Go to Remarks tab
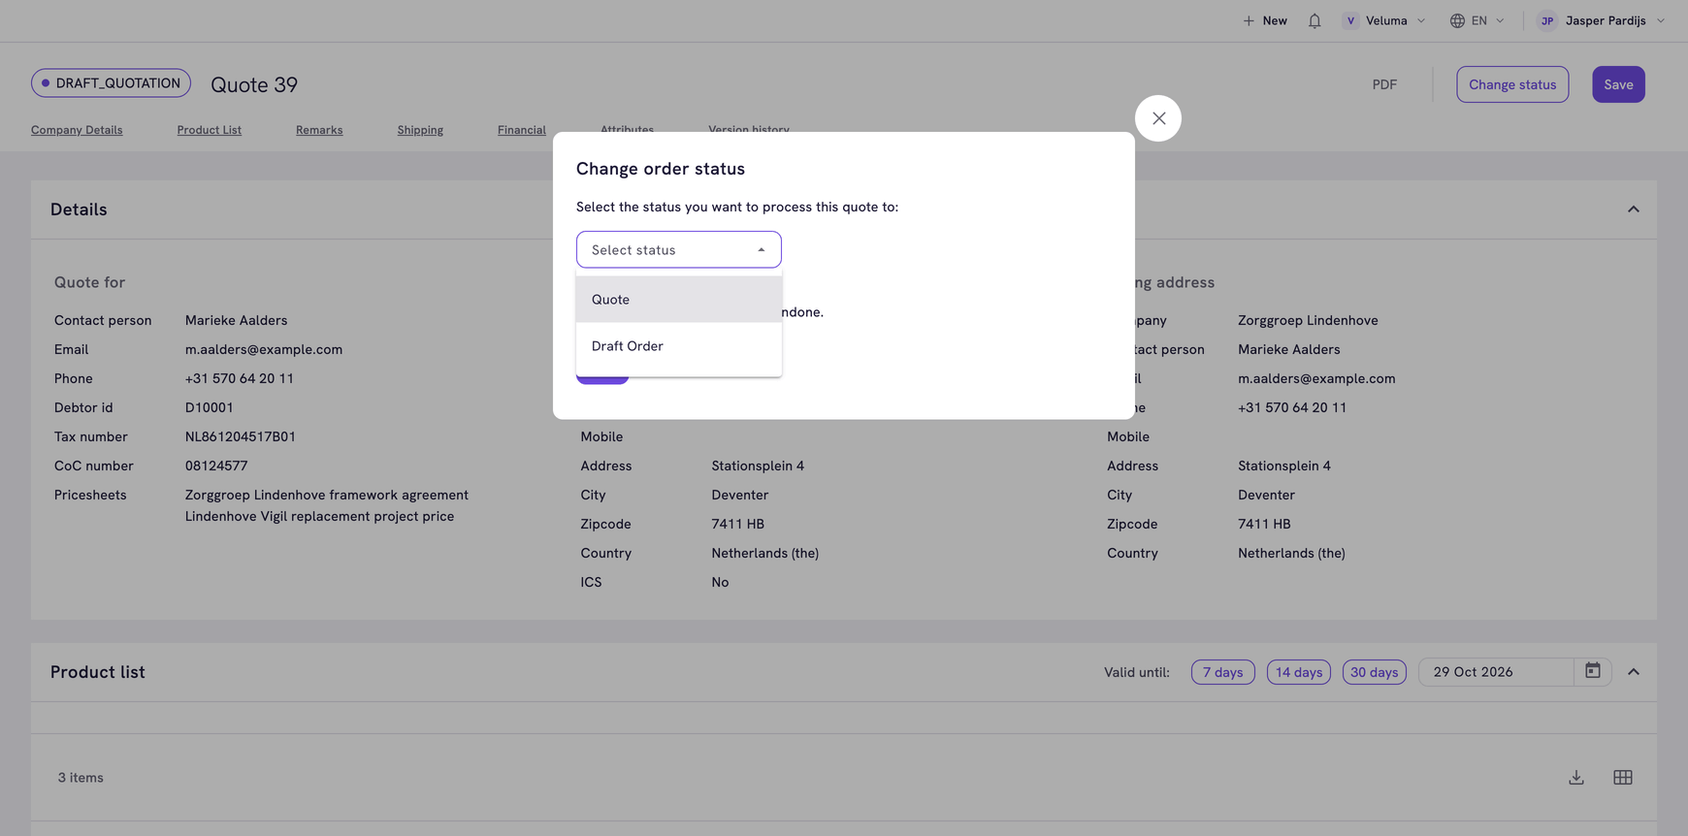 coord(319,130)
